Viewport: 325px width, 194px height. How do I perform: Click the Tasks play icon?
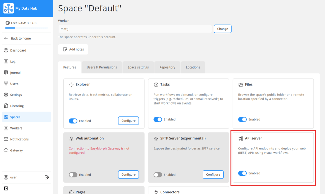tap(156, 85)
